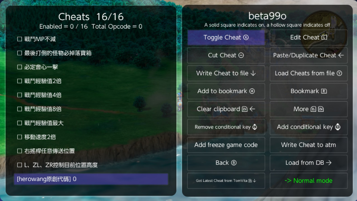Enable the 戰鬥MP不減 cheat checkbox
Viewport: 357px width, 201px height.
[20, 40]
